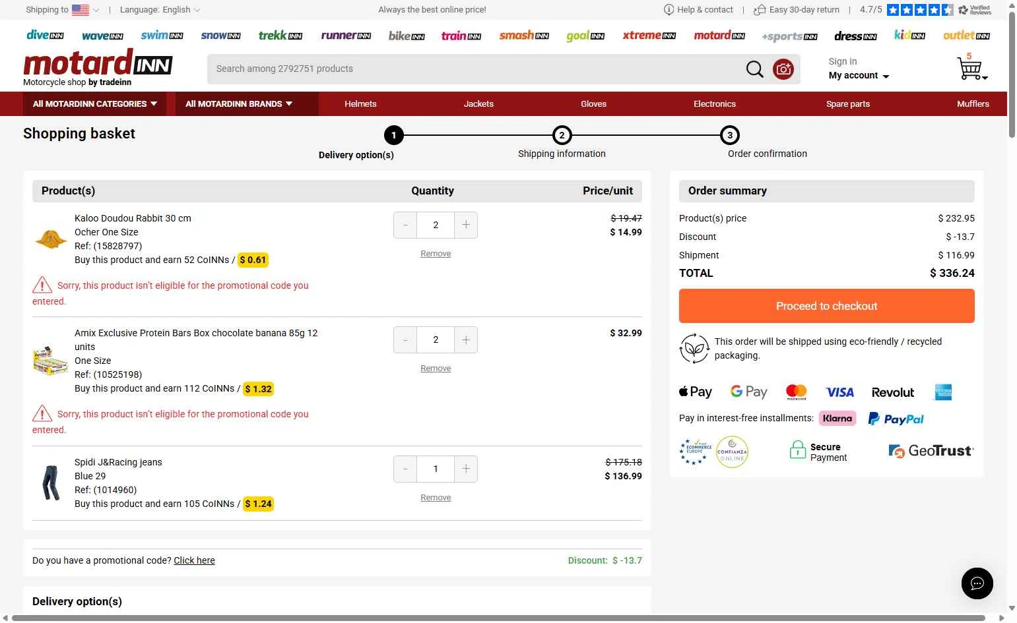This screenshot has height=623, width=1017.
Task: Open the Language English dropdown
Action: coord(160,10)
